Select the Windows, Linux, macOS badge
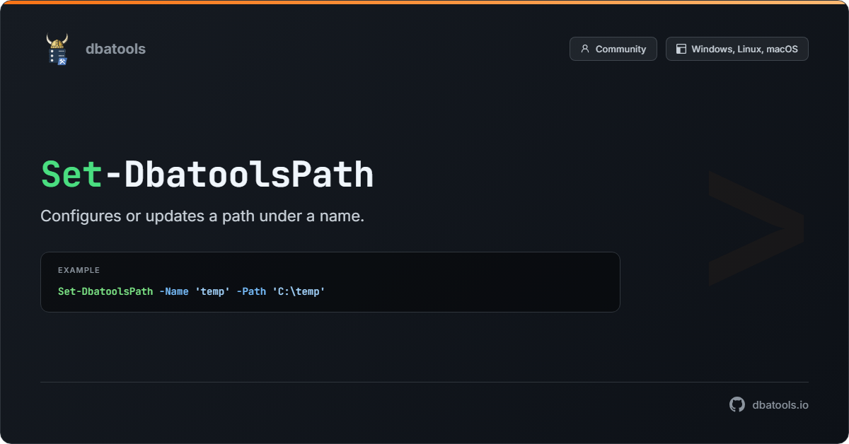This screenshot has width=849, height=444. (x=737, y=49)
